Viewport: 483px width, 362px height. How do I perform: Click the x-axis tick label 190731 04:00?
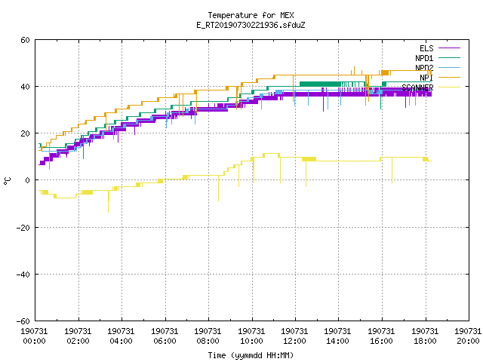121,336
